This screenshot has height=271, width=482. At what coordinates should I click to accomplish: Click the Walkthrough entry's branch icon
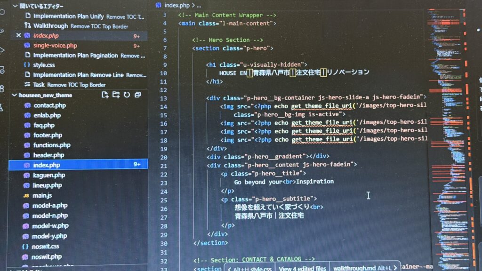(x=27, y=26)
